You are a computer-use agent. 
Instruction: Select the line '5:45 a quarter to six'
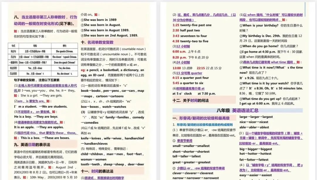coord(188,83)
